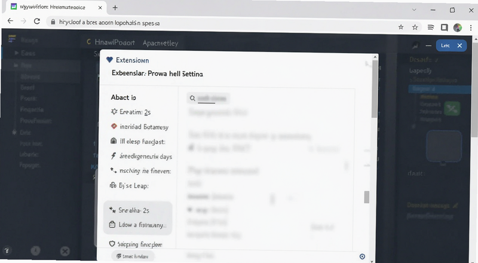The image size is (478, 263).
Task: Close the browser tab with its X
Action: coord(100,8)
